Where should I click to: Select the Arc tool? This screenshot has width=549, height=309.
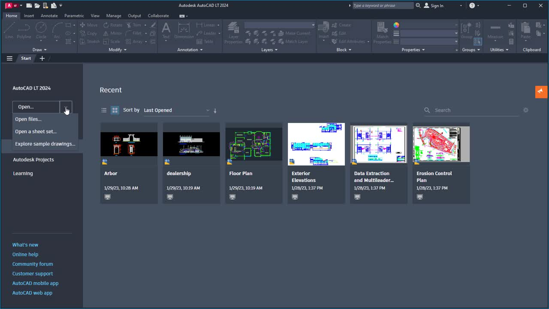57,31
